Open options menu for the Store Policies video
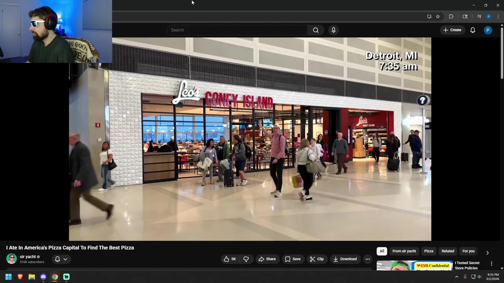504x283 pixels. point(491,264)
